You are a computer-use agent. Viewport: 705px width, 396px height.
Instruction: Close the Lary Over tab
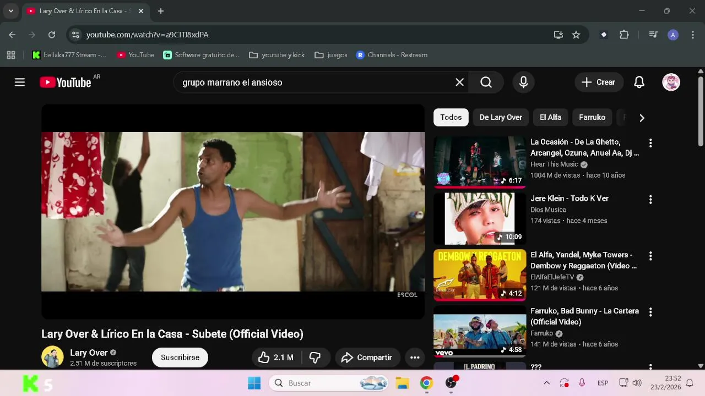[140, 11]
